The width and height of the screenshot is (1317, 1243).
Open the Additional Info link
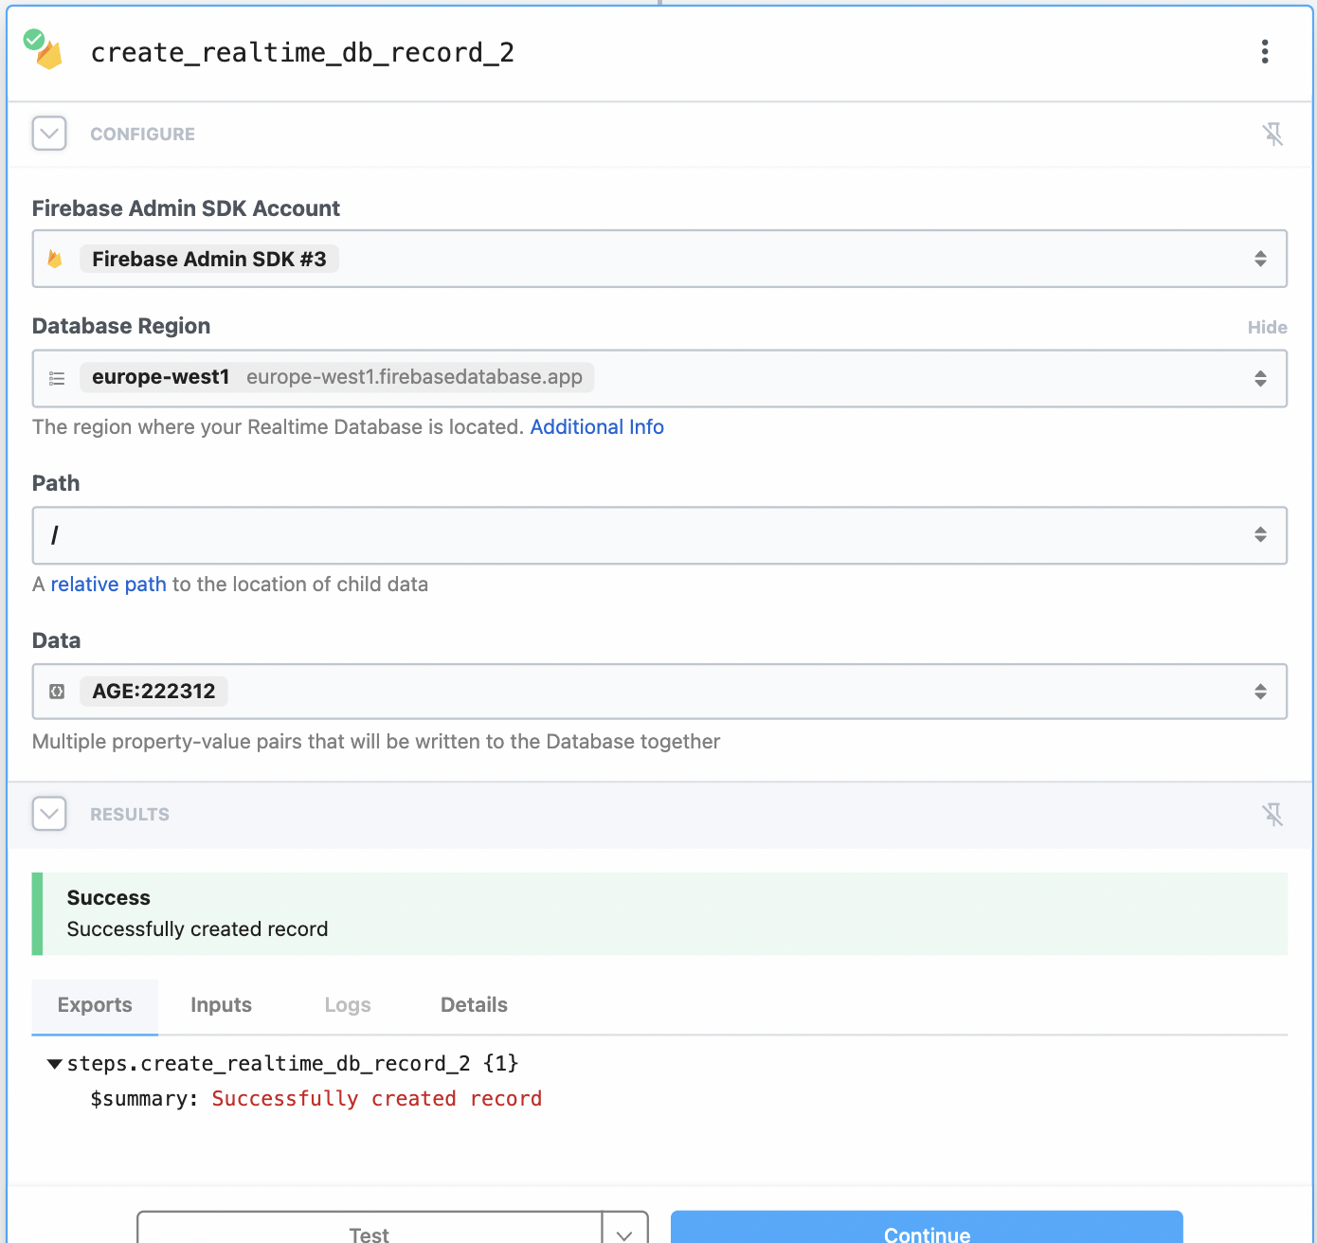pyautogui.click(x=597, y=427)
